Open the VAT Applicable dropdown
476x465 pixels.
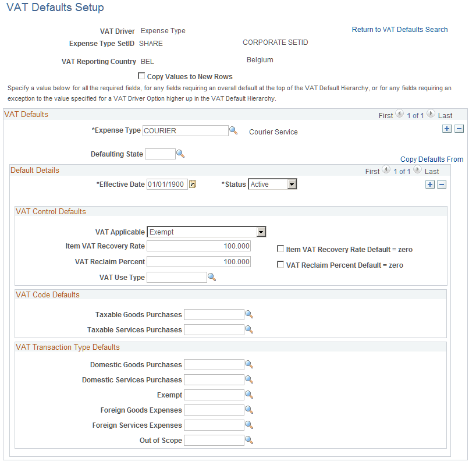point(261,232)
